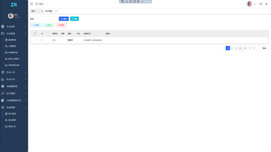This screenshot has width=271, height=152.
Task: Click the 运行数据 line graph icon
Action: tap(3, 93)
